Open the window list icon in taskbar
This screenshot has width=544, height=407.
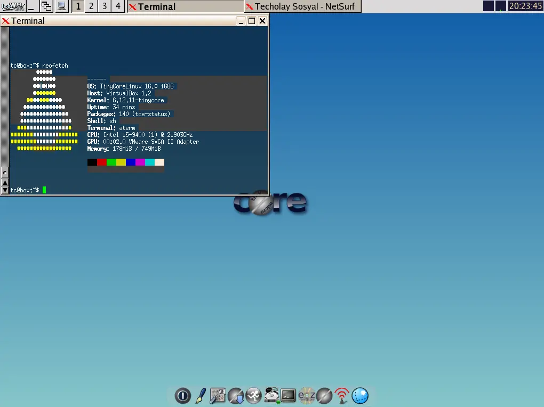(x=46, y=6)
